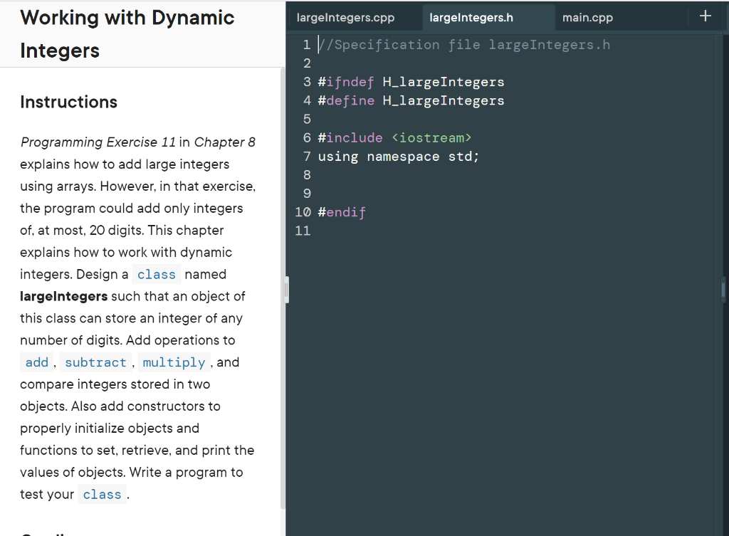729x536 pixels.
Task: Select the 'subtract' code chip
Action: pos(95,362)
